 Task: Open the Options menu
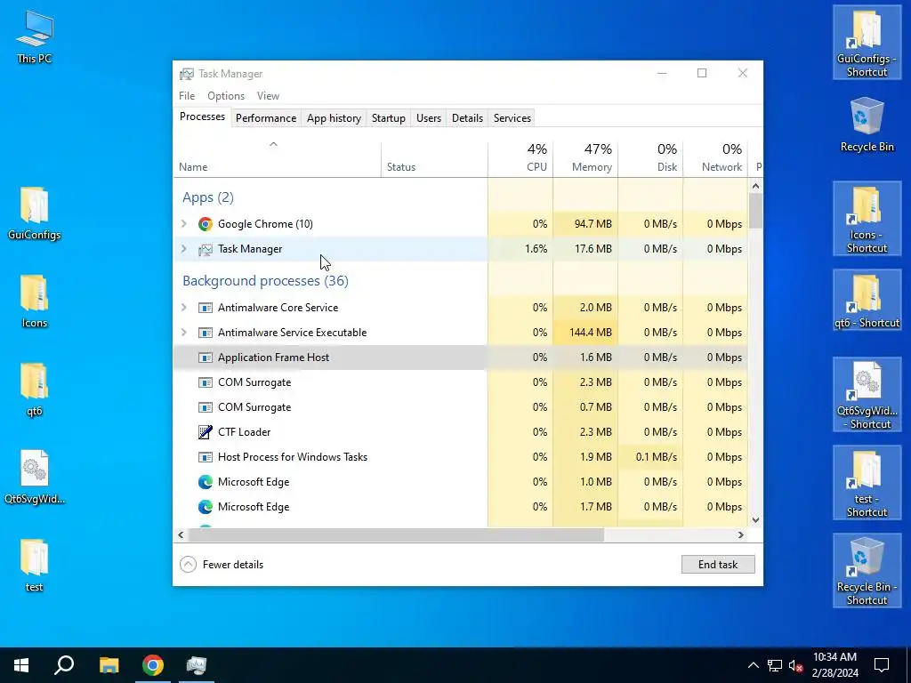click(226, 96)
